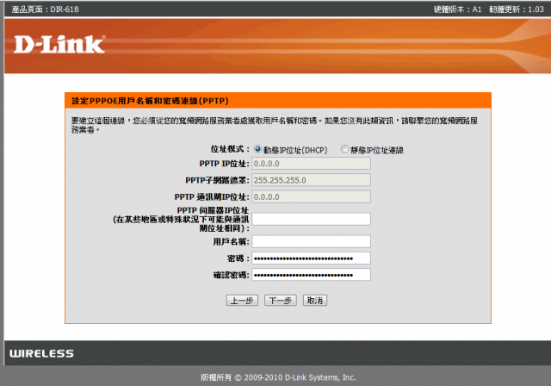
Task: Click the 確認密碼 password field
Action: [311, 275]
